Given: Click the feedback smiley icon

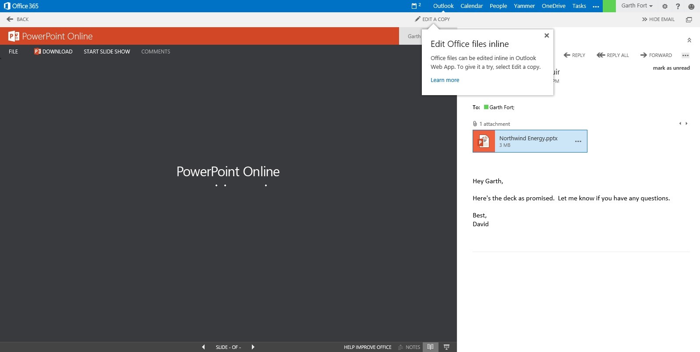Looking at the screenshot, I should (691, 6).
